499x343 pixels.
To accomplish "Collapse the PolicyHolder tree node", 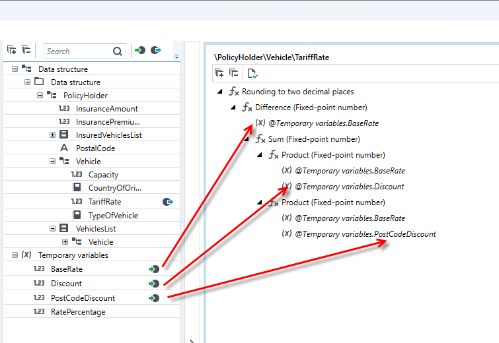I will (x=40, y=95).
